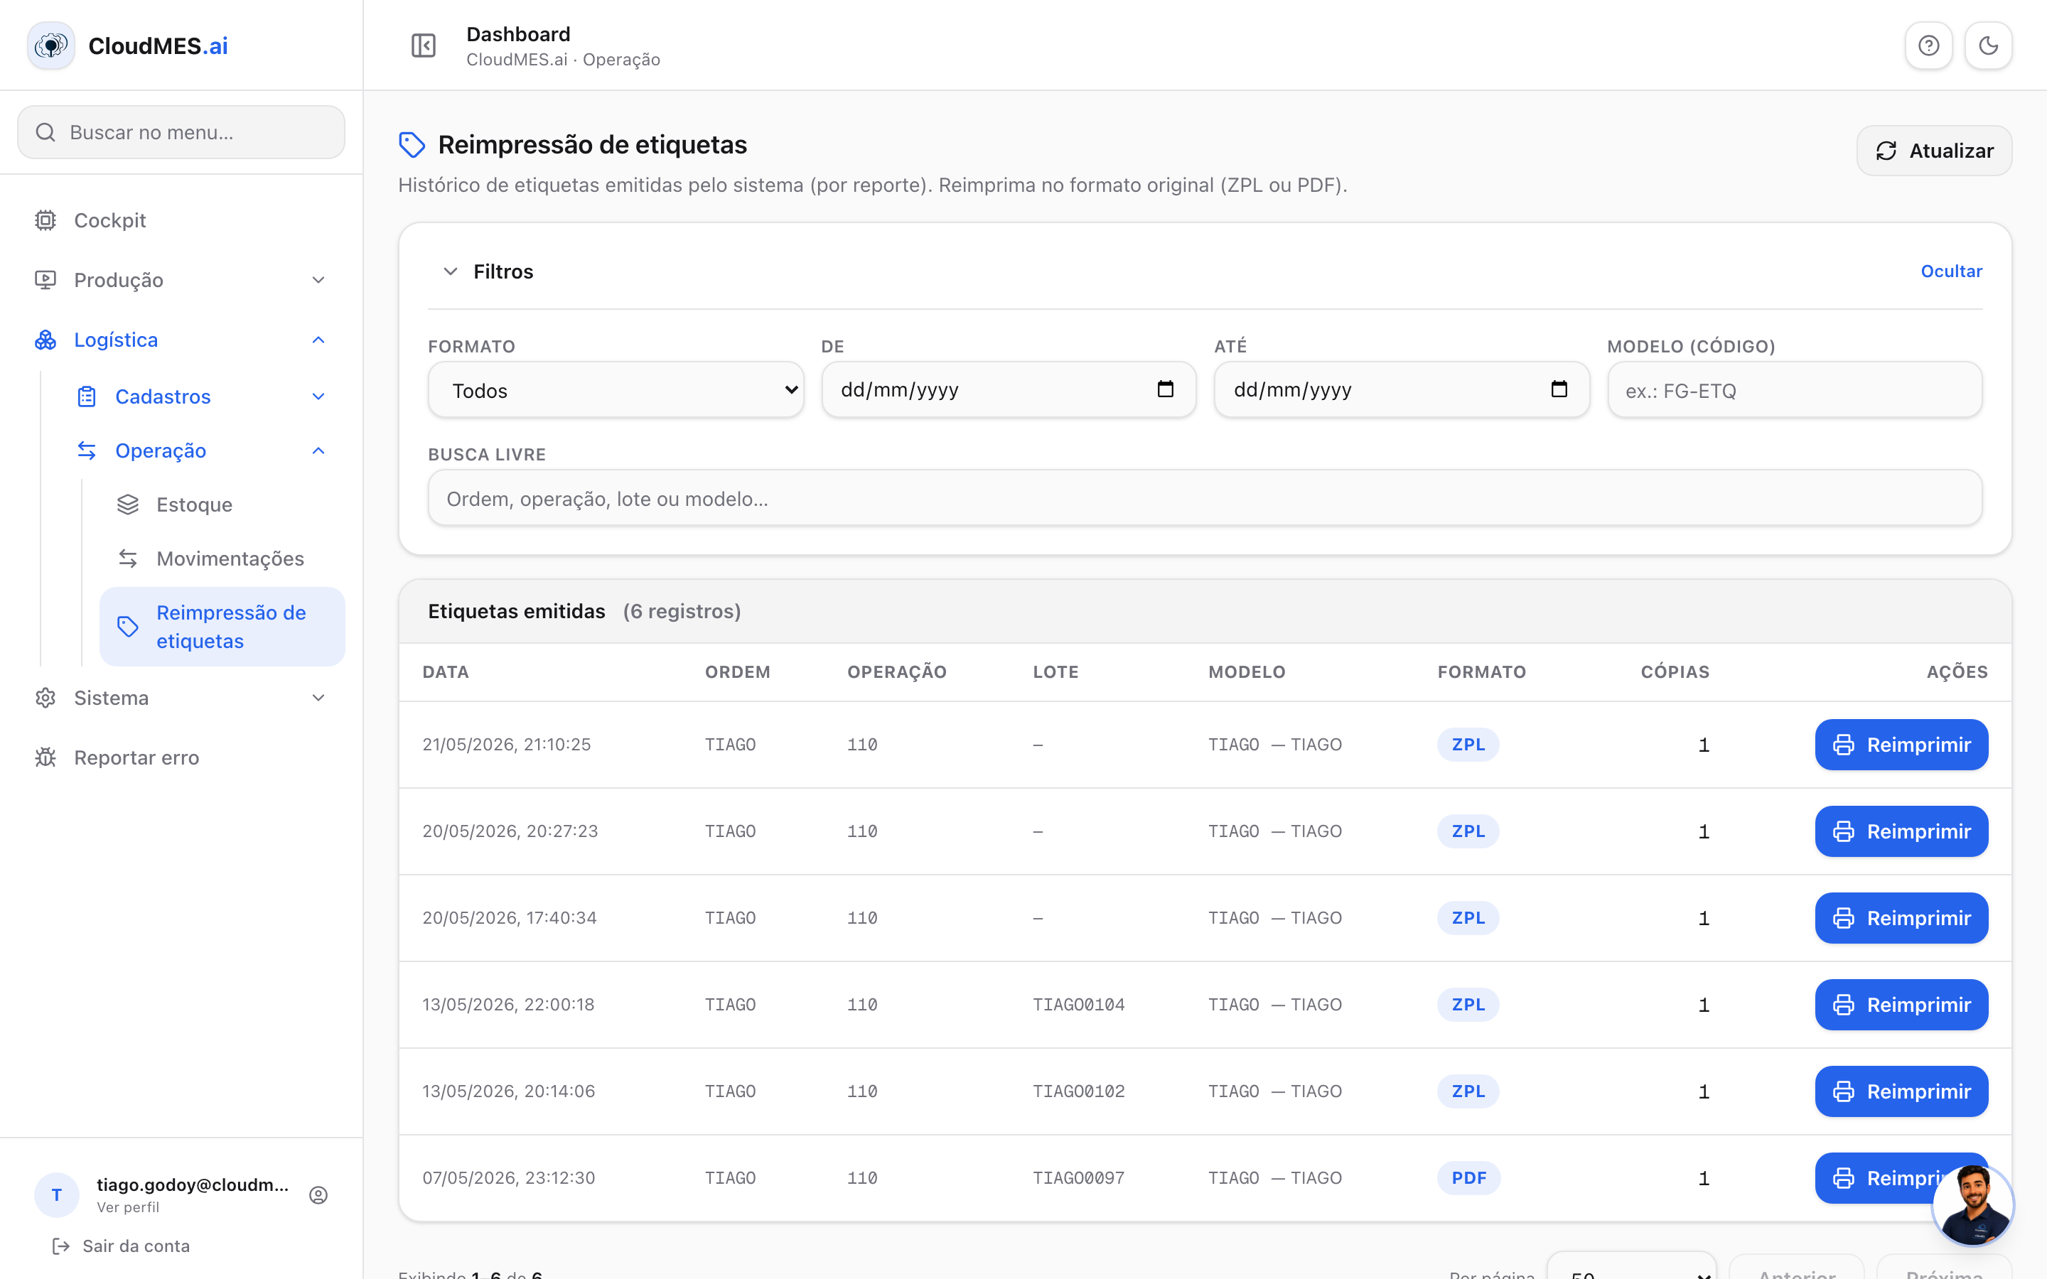This screenshot has width=2047, height=1279.
Task: Open the help question-mark icon
Action: 1928,45
